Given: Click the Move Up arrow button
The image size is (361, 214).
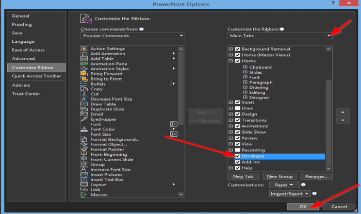Looking at the screenshot, I should pos(343,112).
